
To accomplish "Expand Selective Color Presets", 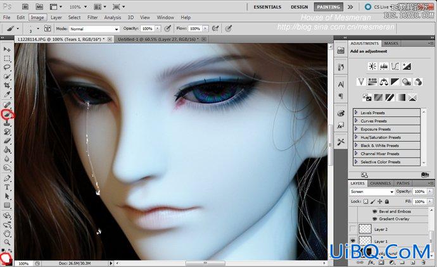I will 356,162.
